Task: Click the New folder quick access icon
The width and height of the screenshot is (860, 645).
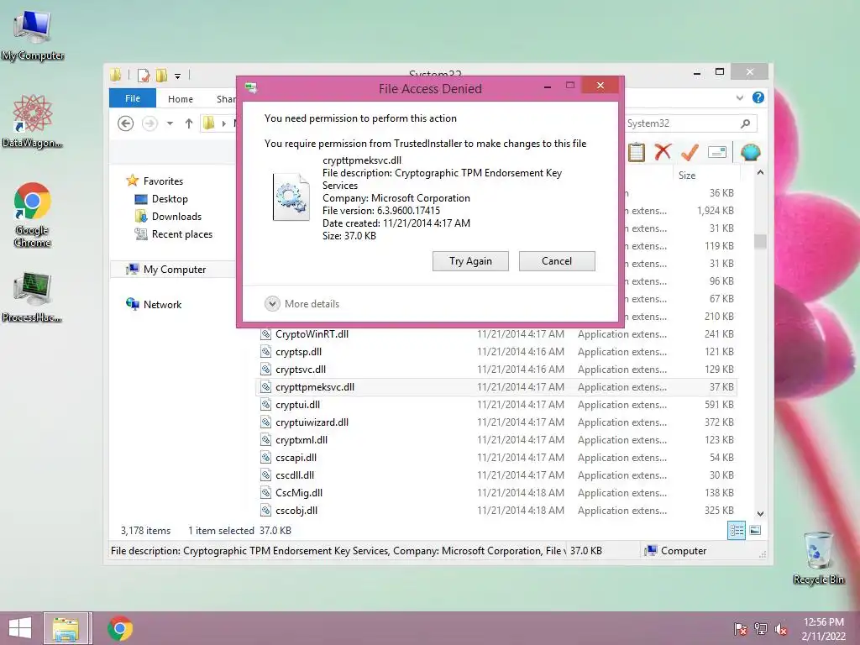Action: point(161,75)
